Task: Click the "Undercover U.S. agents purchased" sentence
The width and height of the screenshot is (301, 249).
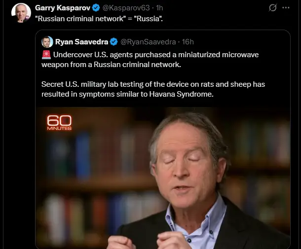Action: point(150,60)
